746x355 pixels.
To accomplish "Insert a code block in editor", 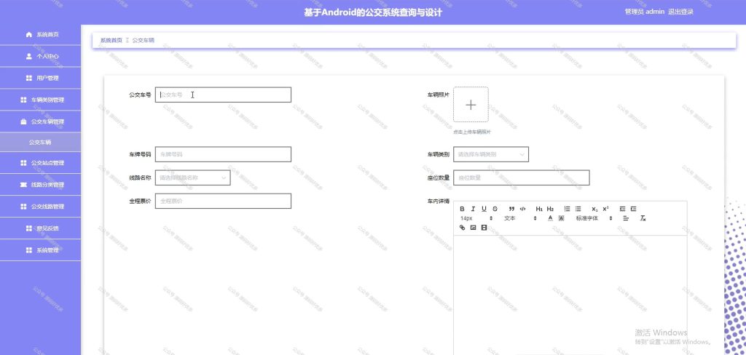I will point(522,209).
